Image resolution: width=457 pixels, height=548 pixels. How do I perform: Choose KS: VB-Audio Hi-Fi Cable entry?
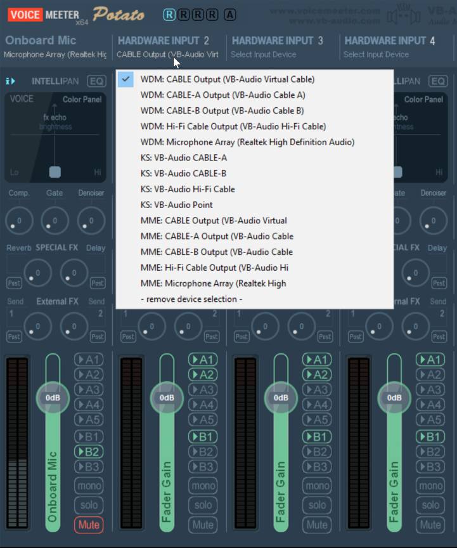coord(188,189)
